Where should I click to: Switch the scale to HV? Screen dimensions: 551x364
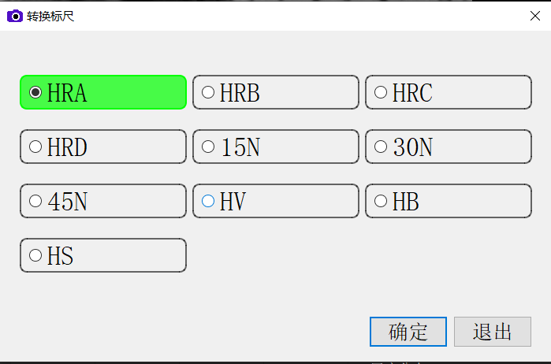point(275,201)
